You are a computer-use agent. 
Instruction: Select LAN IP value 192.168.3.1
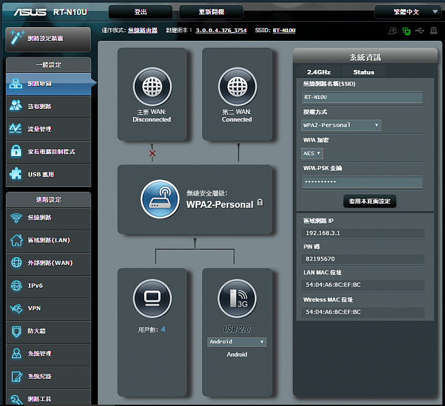coord(323,233)
